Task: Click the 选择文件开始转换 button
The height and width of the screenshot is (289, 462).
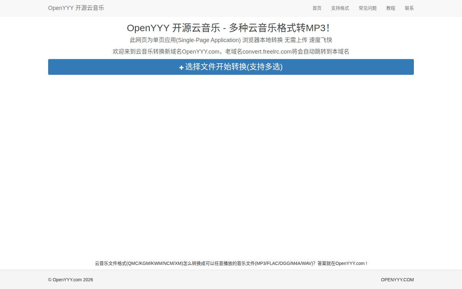Action: pos(231,67)
